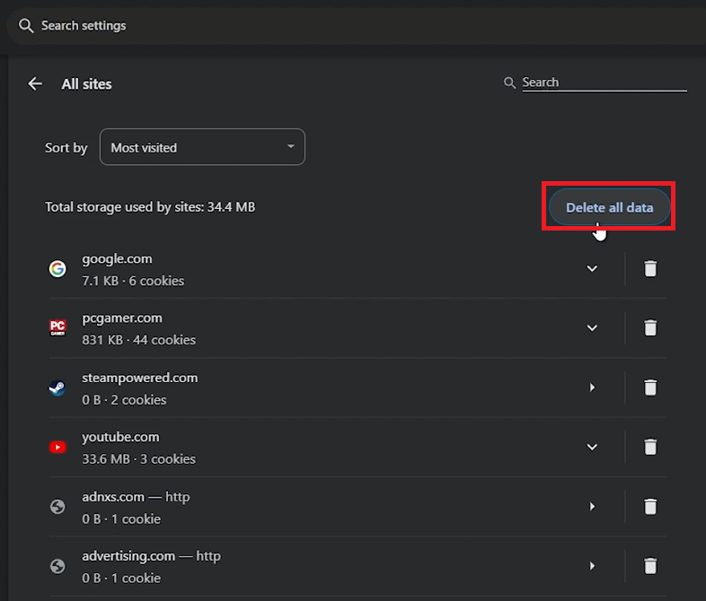
Task: Open advertising.com details arrow
Action: [592, 566]
